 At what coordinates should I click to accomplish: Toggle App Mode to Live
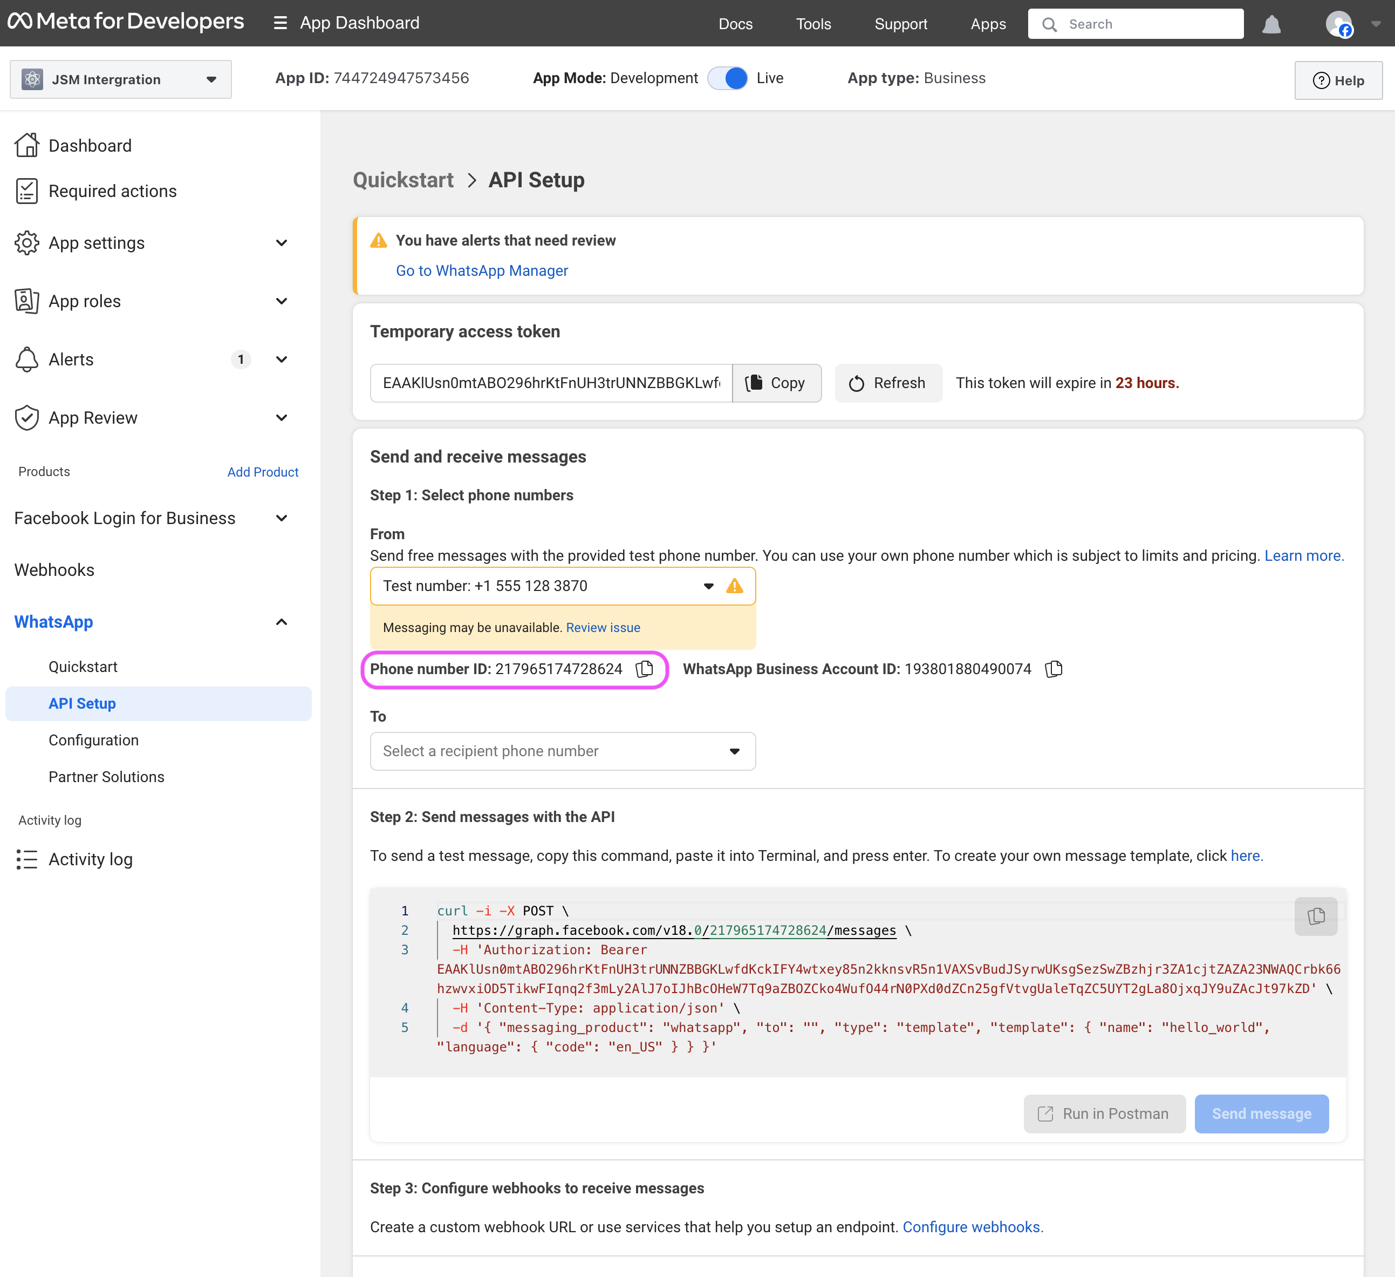(727, 78)
